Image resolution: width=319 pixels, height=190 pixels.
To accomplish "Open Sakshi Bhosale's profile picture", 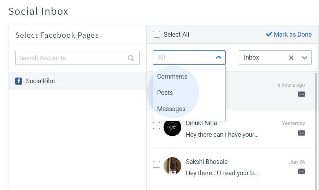I will [x=172, y=166].
